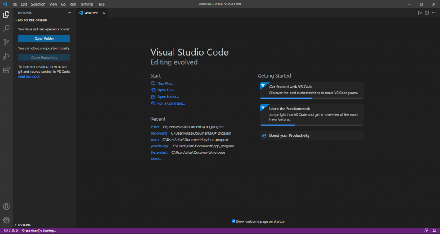This screenshot has width=440, height=234.
Task: Toggle Show welcome page on startup checkbox
Action: tap(234, 221)
